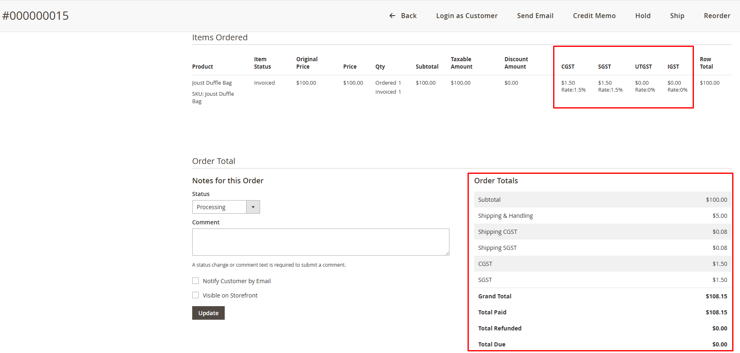Click the Invoiced item status cell
The height and width of the screenshot is (353, 740).
[264, 83]
